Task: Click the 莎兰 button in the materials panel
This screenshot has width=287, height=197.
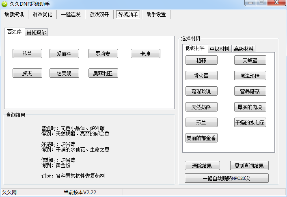Action: pos(201,123)
